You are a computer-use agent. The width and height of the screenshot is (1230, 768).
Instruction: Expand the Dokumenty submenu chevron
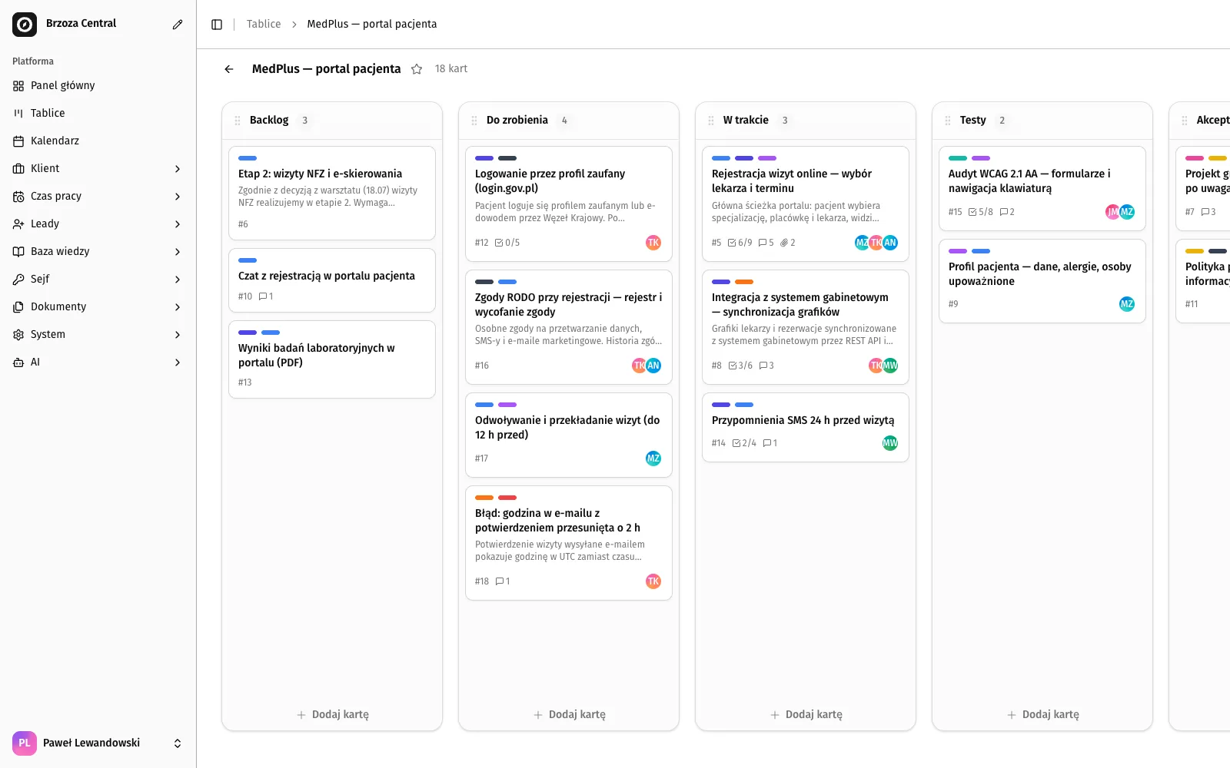[x=178, y=307]
